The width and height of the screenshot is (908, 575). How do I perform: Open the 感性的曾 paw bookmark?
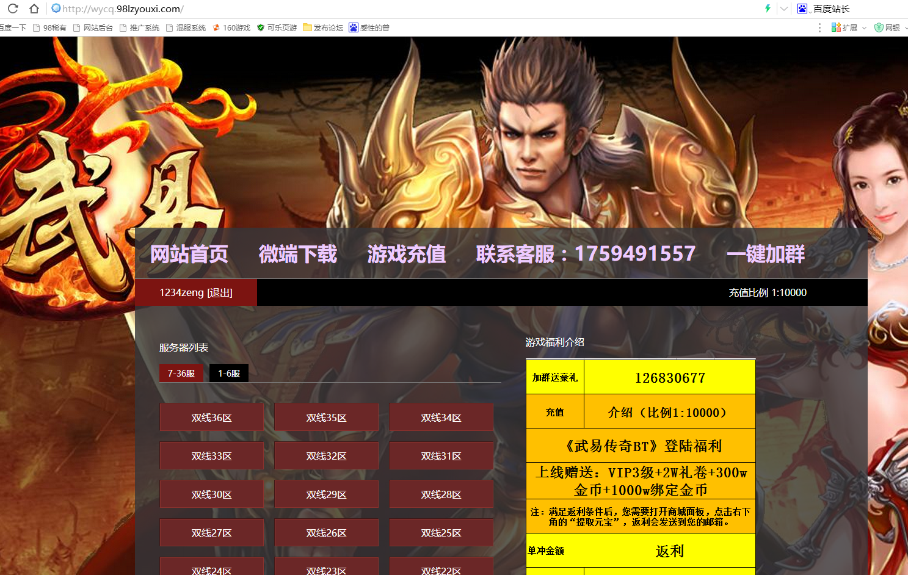pos(369,28)
